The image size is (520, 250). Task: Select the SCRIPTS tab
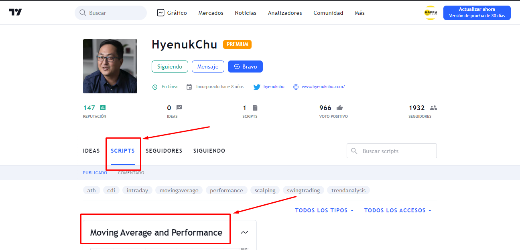[123, 151]
